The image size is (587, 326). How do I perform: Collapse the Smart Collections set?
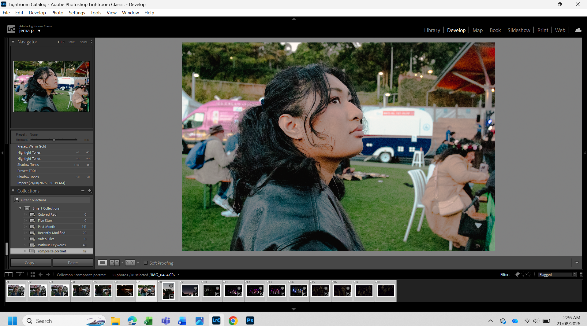tap(21, 208)
